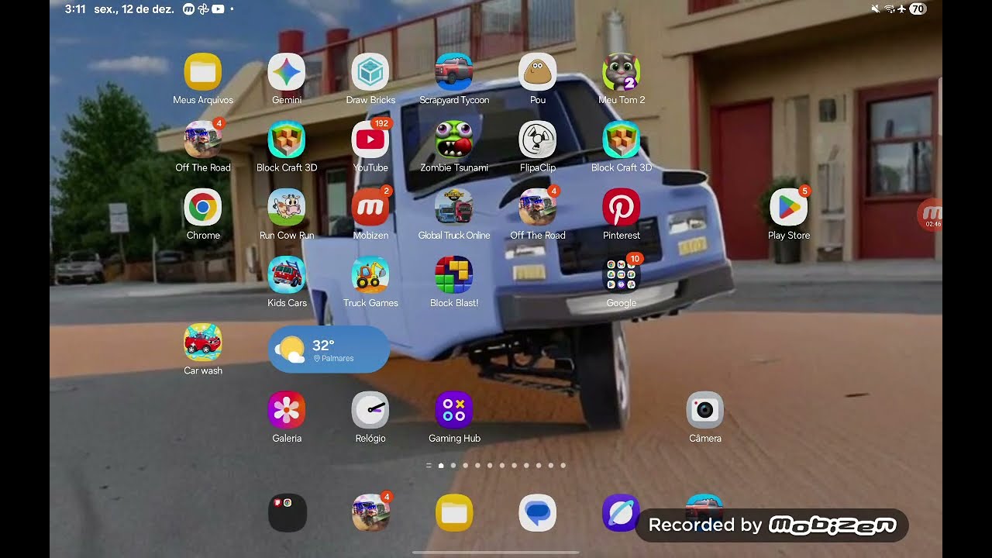Tap the 3:11 clock in status bar
This screenshot has width=992, height=558.
coord(75,9)
